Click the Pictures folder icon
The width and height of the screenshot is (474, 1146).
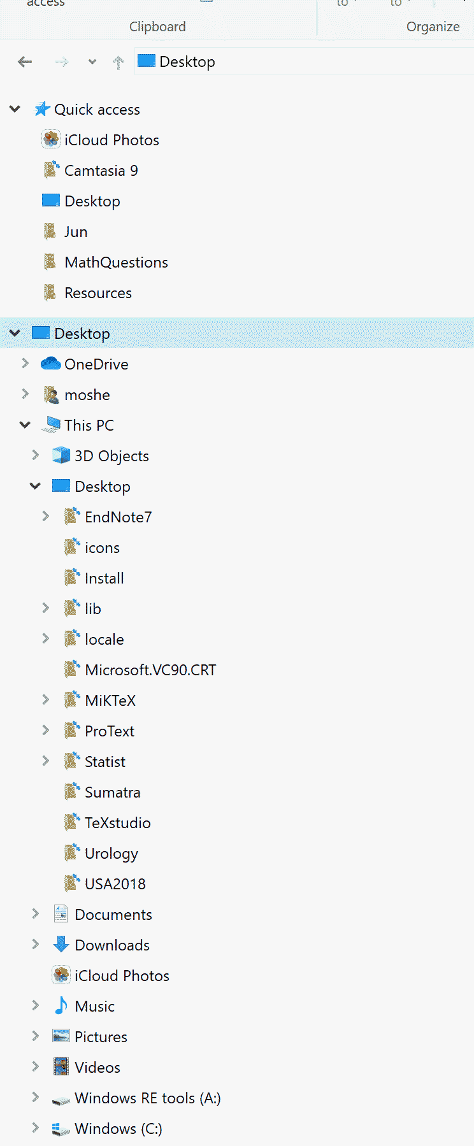pos(61,1036)
